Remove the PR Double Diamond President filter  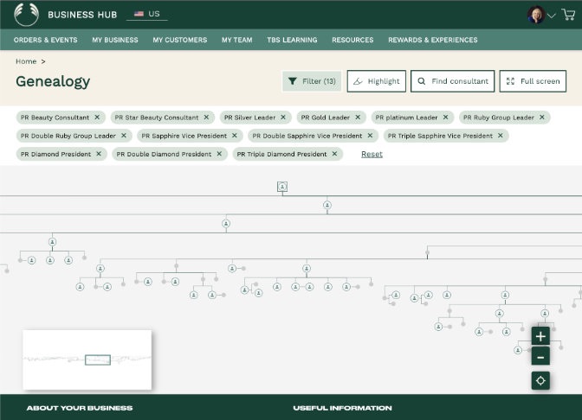point(219,154)
